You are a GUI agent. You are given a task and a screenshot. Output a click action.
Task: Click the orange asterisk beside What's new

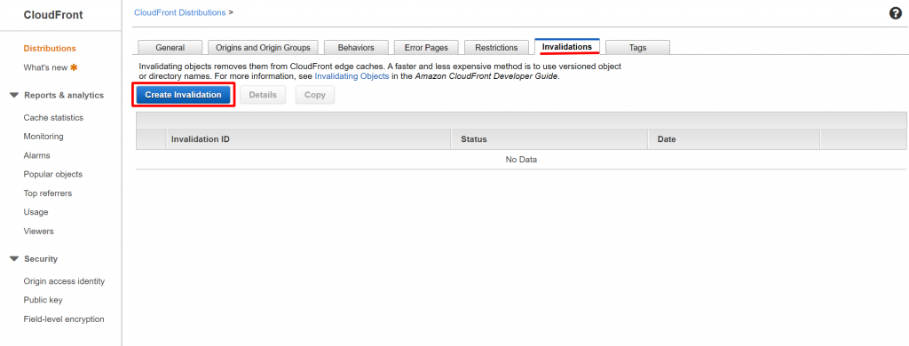tap(74, 67)
